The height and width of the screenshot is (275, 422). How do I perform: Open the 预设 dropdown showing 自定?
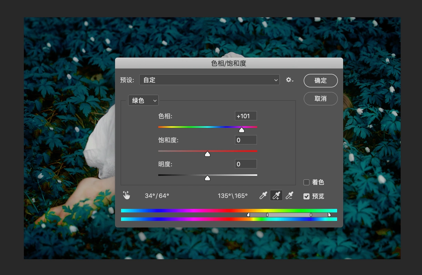[x=209, y=80]
